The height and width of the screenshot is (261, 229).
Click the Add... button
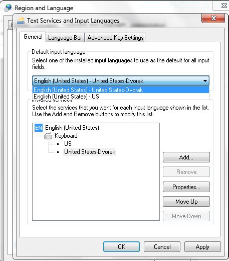186,157
